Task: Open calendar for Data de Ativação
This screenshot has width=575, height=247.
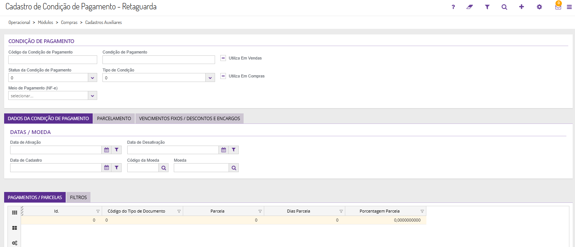Action: point(107,150)
